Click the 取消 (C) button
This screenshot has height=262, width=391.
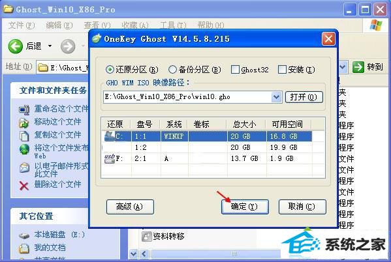[302, 207]
